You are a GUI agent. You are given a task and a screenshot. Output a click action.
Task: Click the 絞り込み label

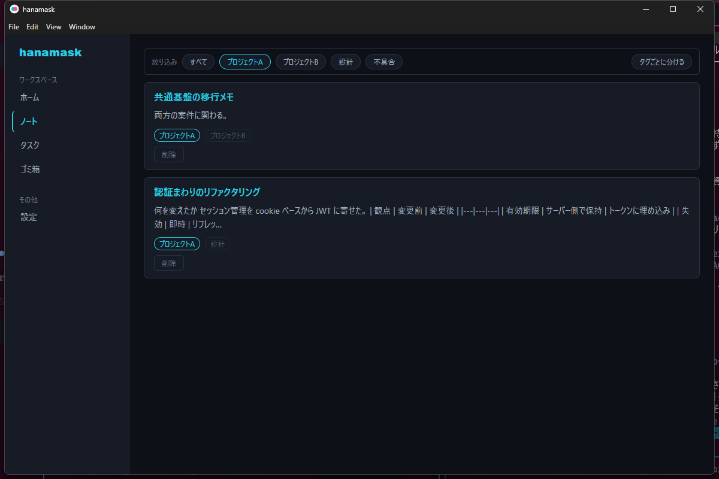coord(164,62)
